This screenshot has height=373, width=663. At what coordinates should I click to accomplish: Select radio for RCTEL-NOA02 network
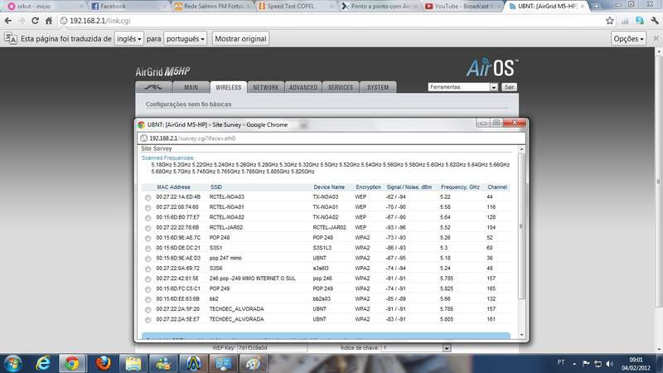pos(148,218)
